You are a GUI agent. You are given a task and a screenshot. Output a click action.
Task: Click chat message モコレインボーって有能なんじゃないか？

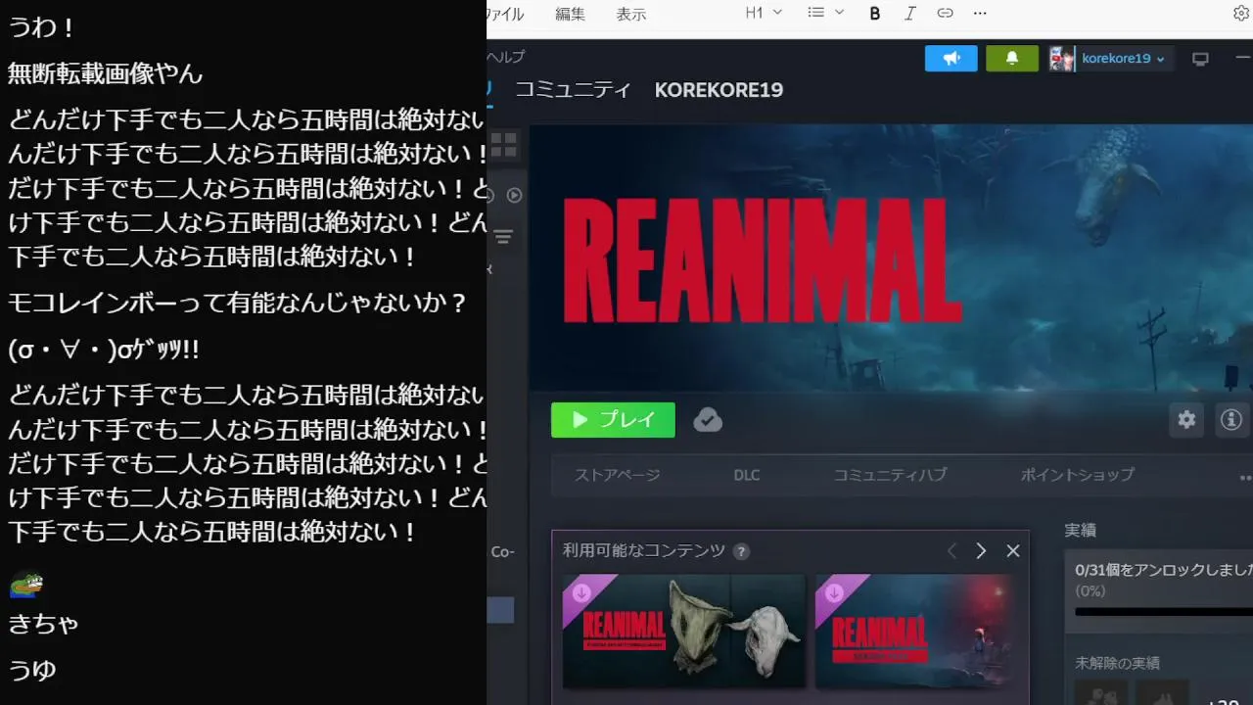238,303
